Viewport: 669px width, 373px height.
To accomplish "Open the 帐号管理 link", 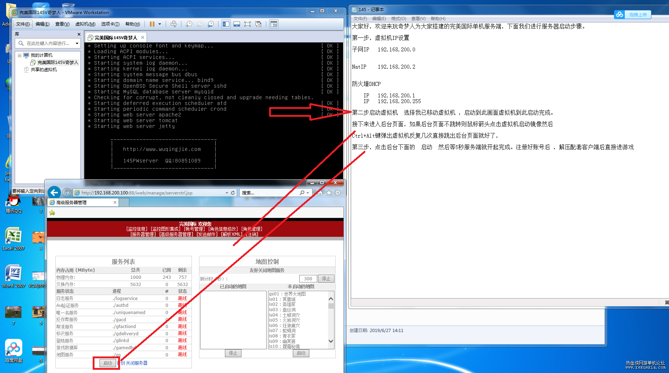I will click(x=194, y=229).
